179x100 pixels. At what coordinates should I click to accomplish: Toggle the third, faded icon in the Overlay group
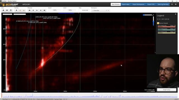(x=24, y=10)
